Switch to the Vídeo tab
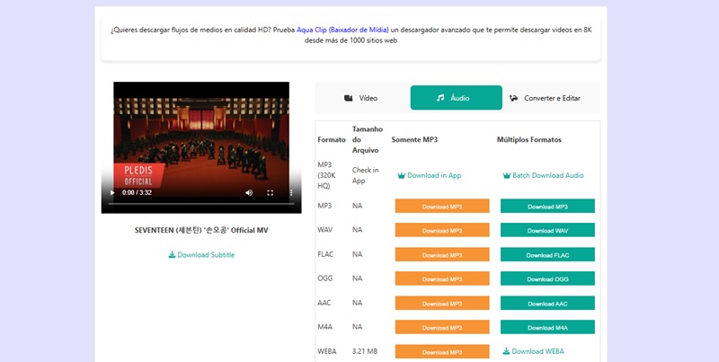 361,98
